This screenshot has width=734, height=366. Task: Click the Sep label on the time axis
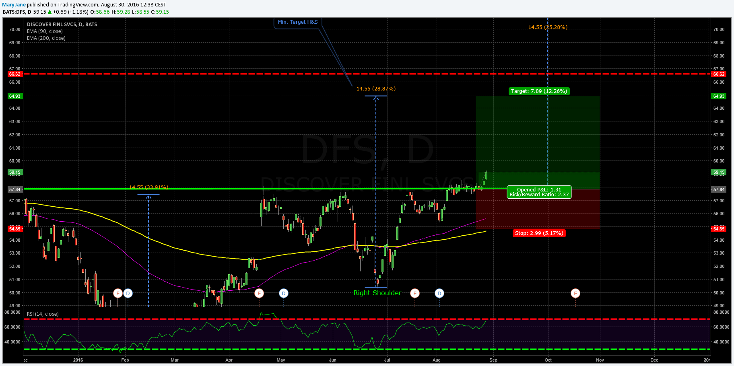pos(493,360)
